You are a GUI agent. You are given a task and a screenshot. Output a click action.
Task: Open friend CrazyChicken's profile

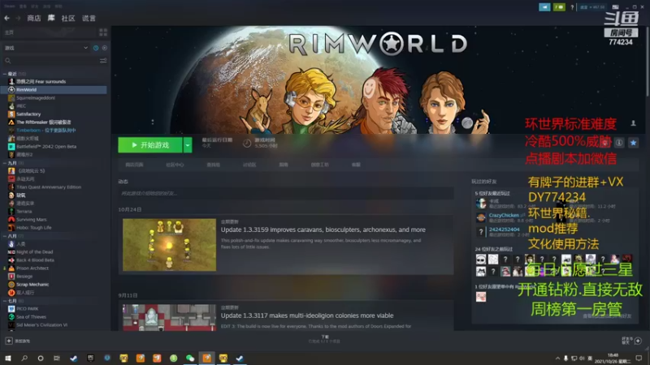point(504,215)
